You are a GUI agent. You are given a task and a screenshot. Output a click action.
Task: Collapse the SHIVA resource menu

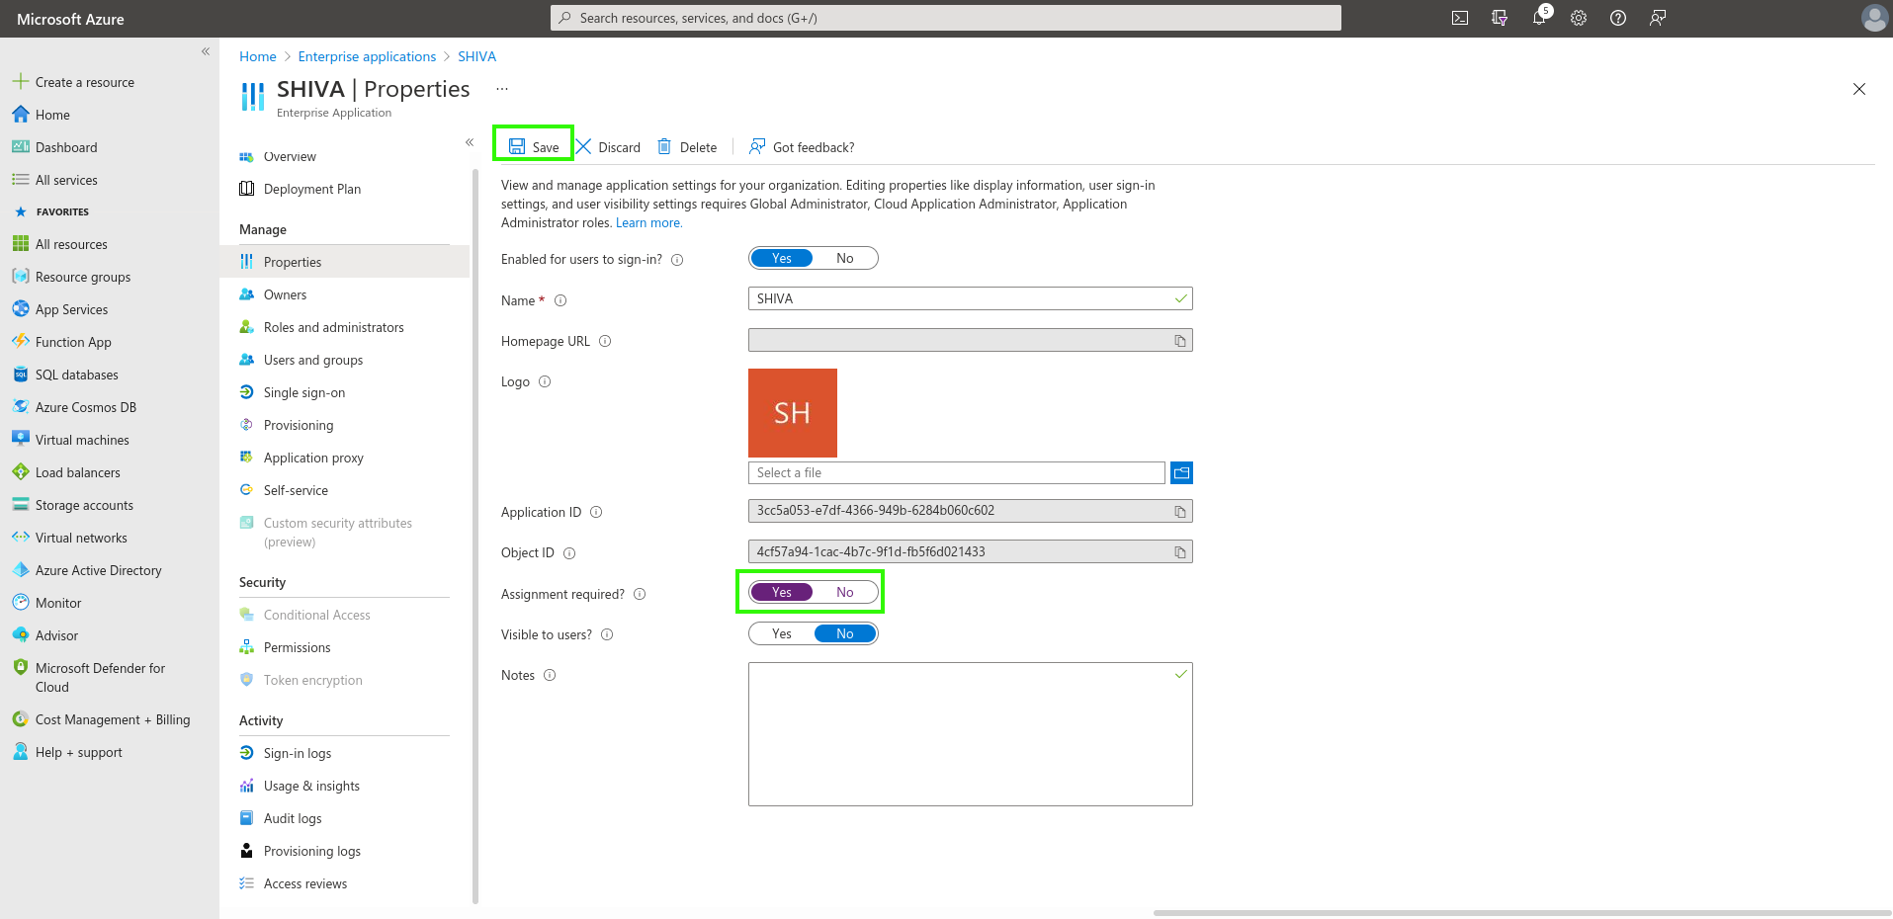pos(470,142)
